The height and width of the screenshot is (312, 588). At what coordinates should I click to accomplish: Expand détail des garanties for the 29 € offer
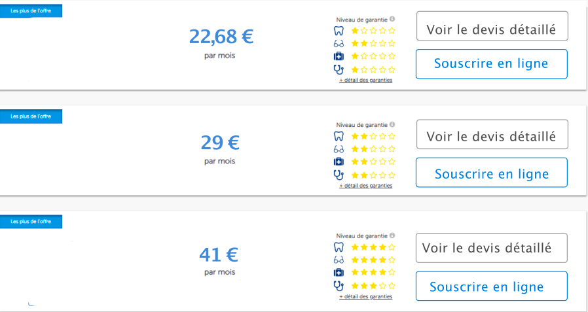[365, 186]
